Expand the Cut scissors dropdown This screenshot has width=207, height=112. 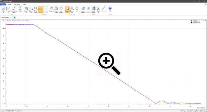[x=98, y=10]
